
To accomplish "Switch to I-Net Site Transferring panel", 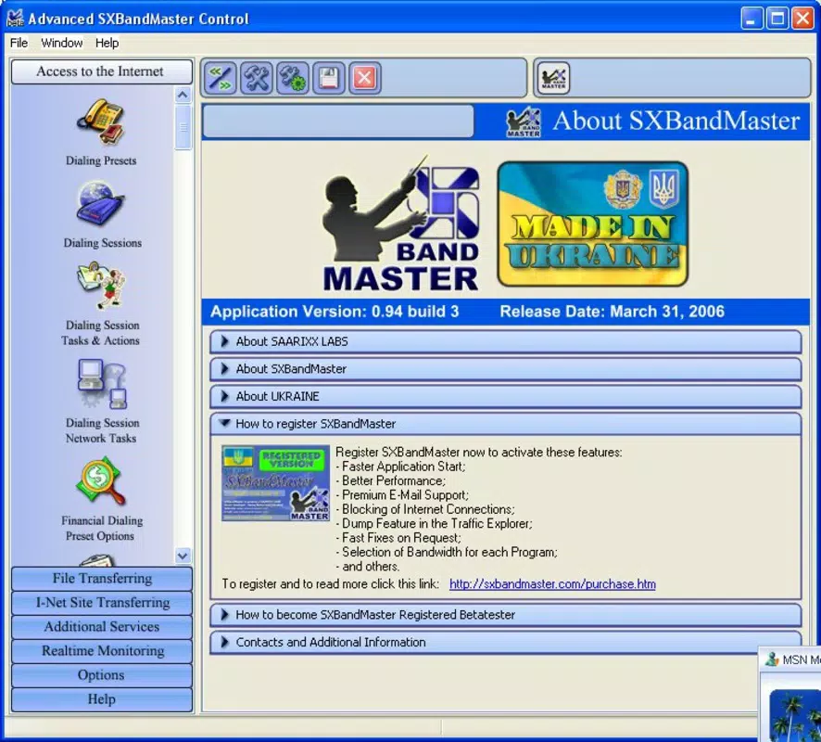I will click(102, 603).
